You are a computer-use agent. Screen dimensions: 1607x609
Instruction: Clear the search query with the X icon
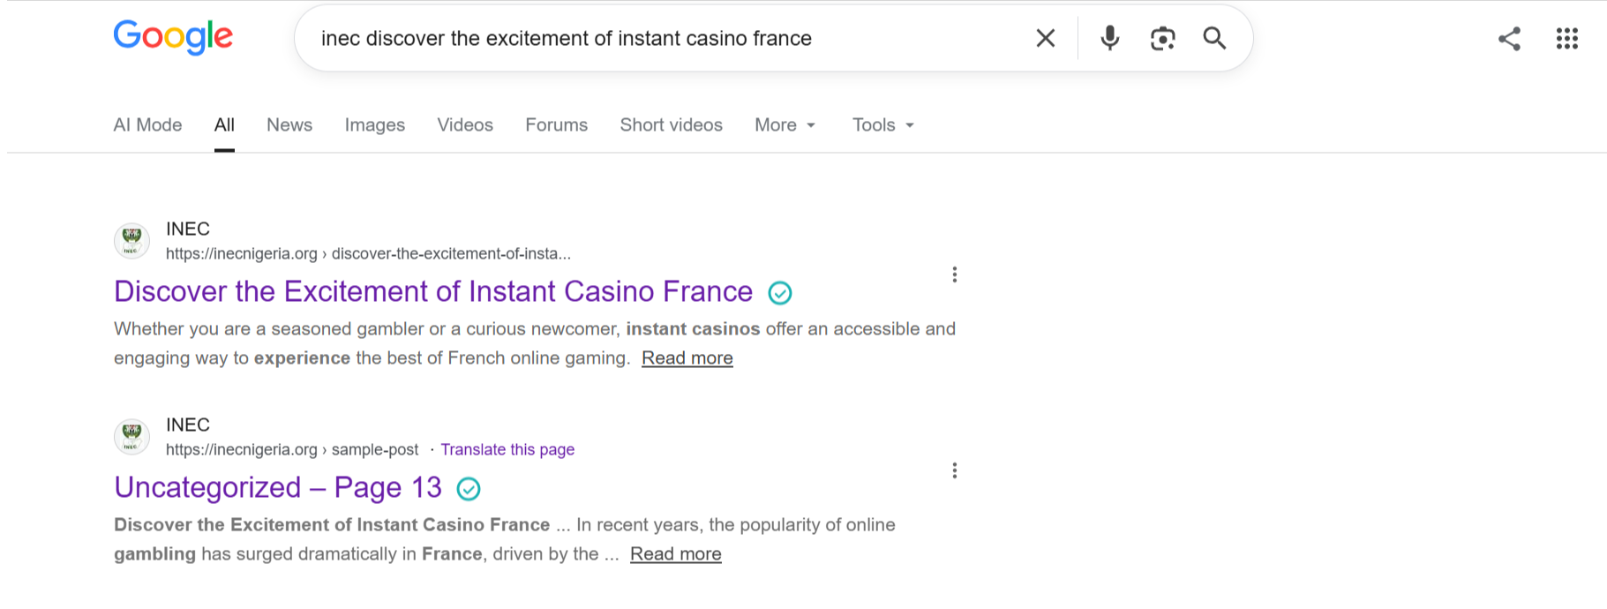pyautogui.click(x=1046, y=38)
